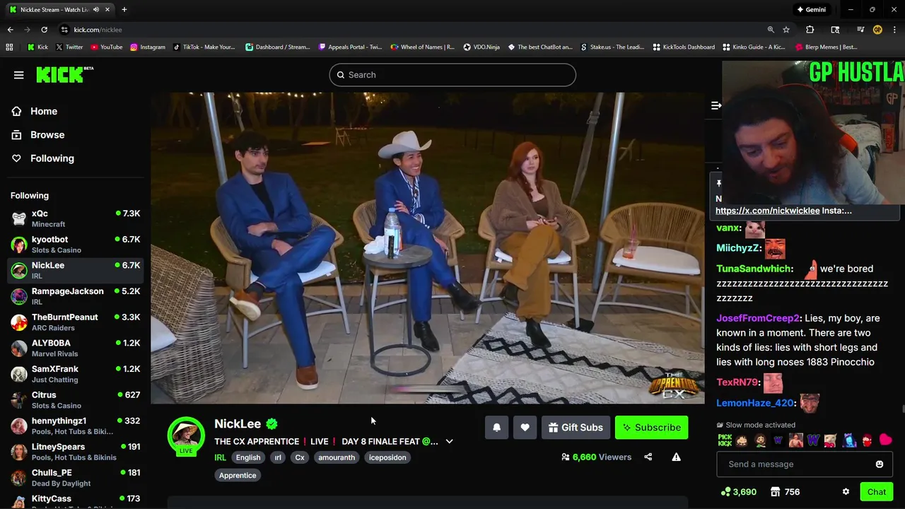Report stream using the warning triangle icon
Viewport: 905px width, 509px height.
676,457
